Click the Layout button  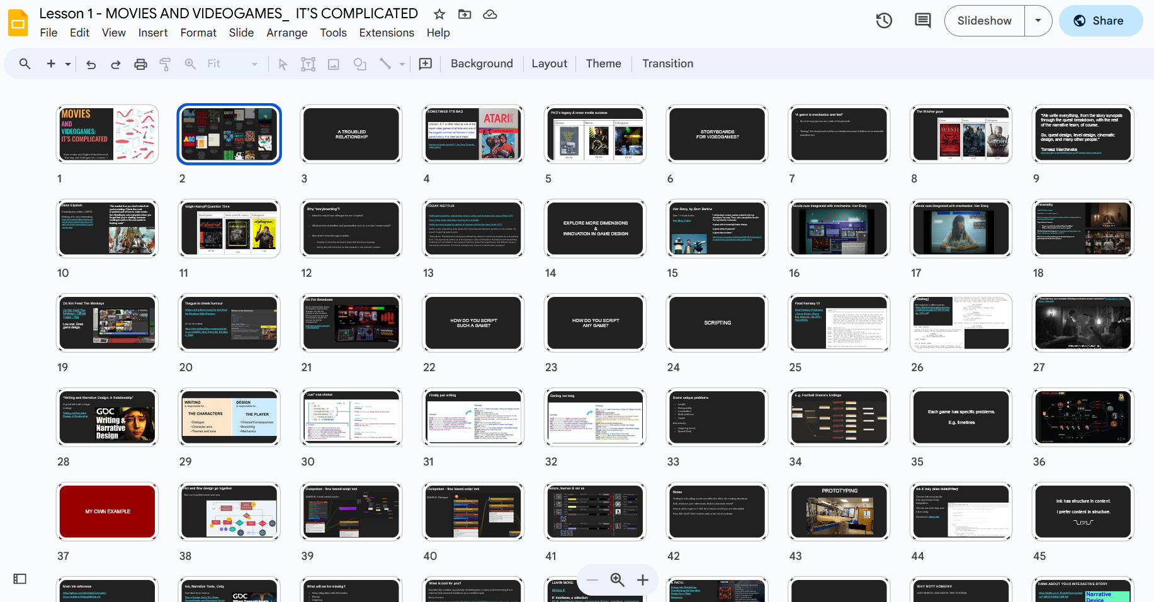[549, 64]
